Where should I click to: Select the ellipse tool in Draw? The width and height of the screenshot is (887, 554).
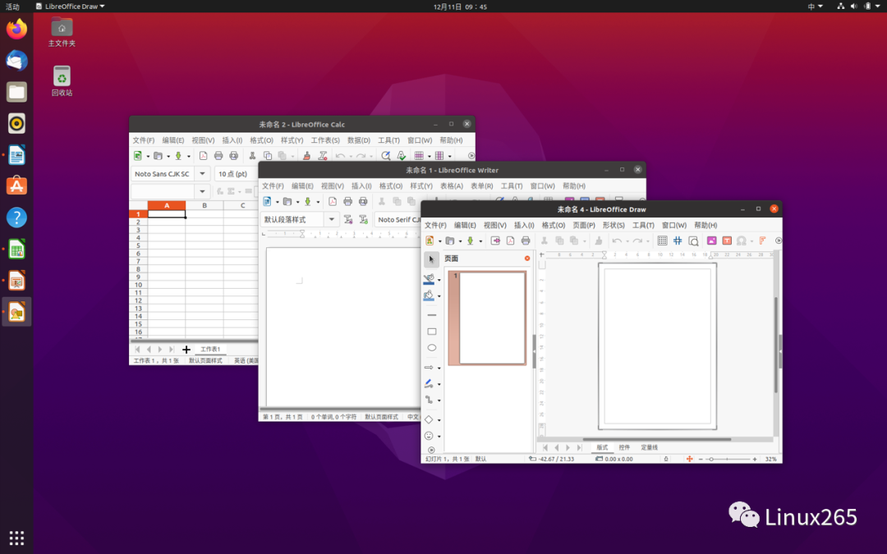[432, 348]
